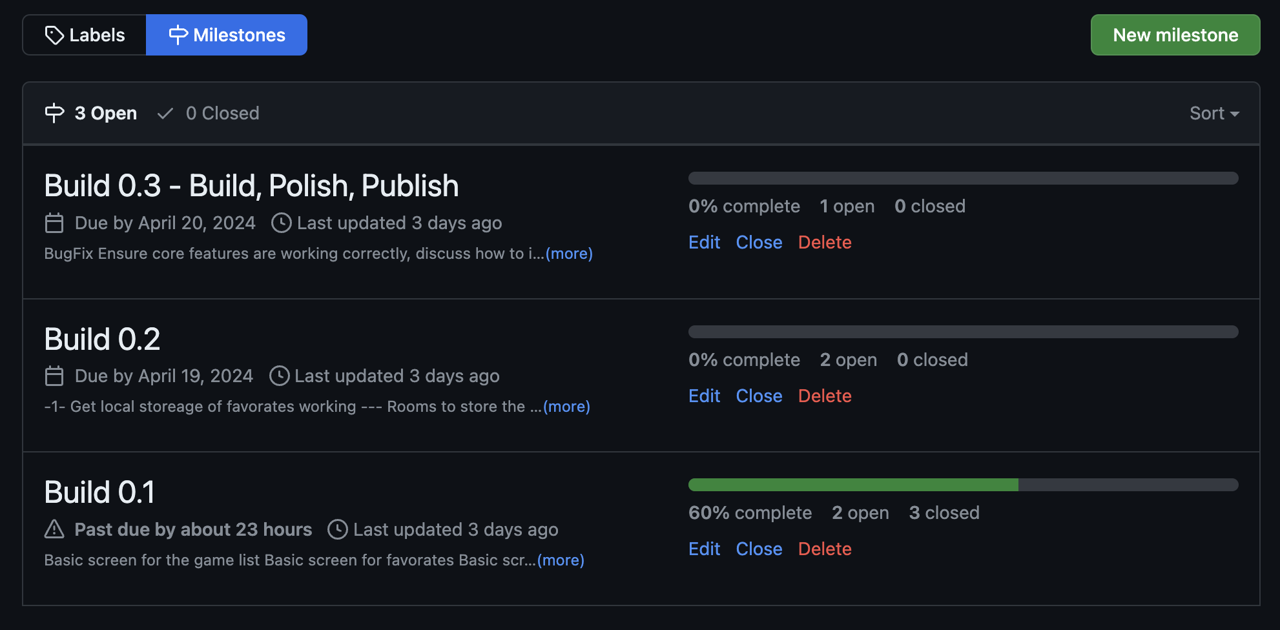Expand Build 0.3 description with (more)

(569, 254)
